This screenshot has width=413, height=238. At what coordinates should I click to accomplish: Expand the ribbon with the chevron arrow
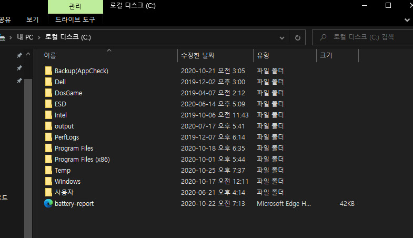407,19
